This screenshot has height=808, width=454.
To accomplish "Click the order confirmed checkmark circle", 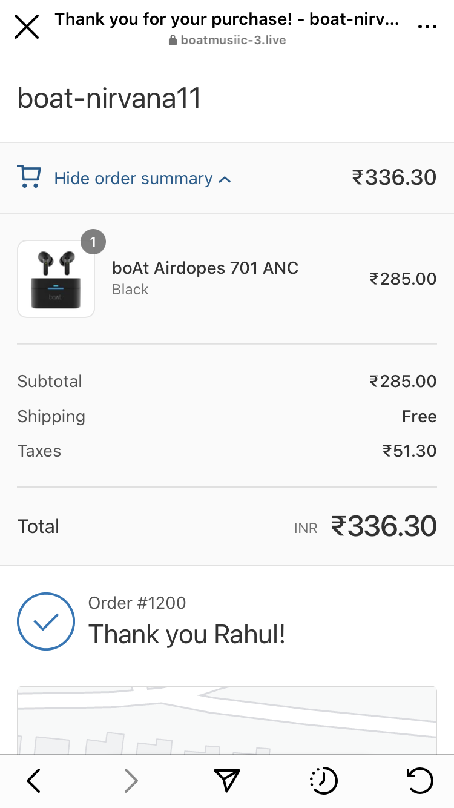I will tap(46, 621).
